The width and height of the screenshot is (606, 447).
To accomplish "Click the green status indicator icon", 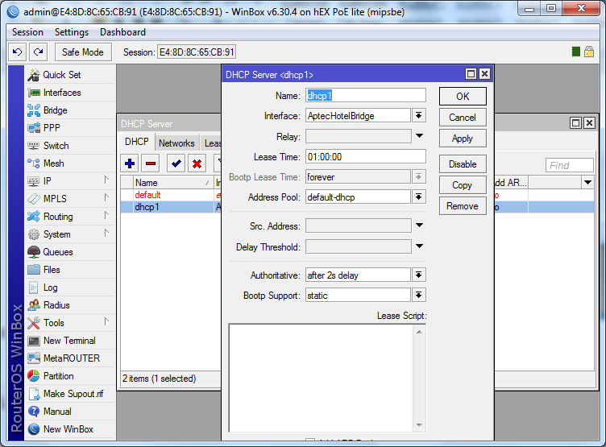I will pos(576,52).
